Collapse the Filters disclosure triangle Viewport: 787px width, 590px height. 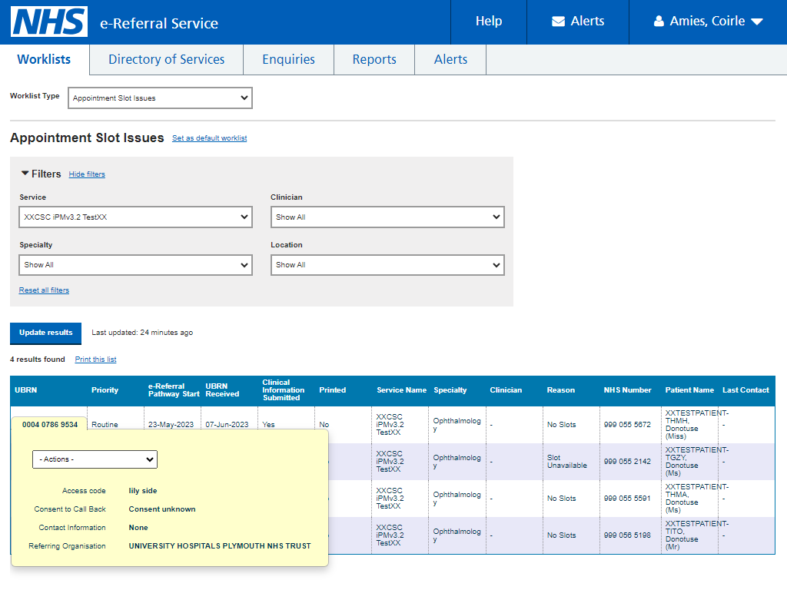[x=25, y=173]
